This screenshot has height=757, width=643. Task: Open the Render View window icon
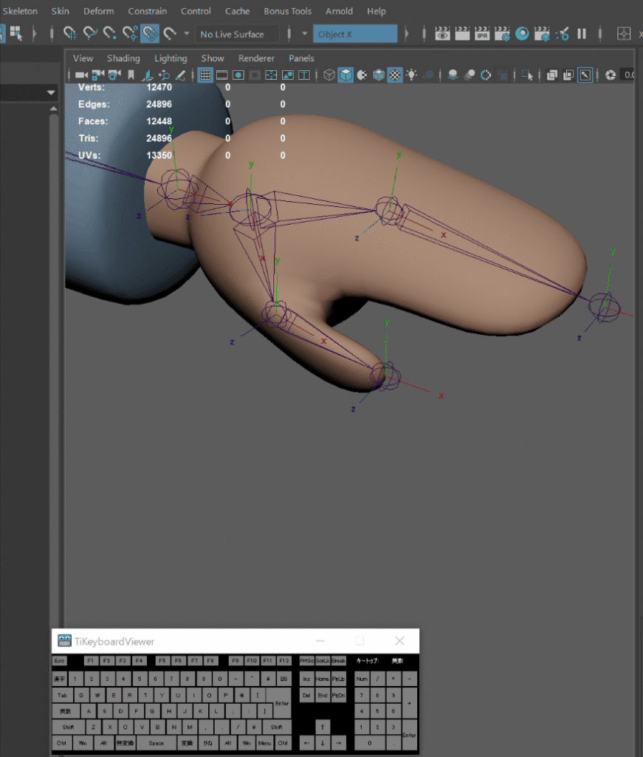point(442,33)
